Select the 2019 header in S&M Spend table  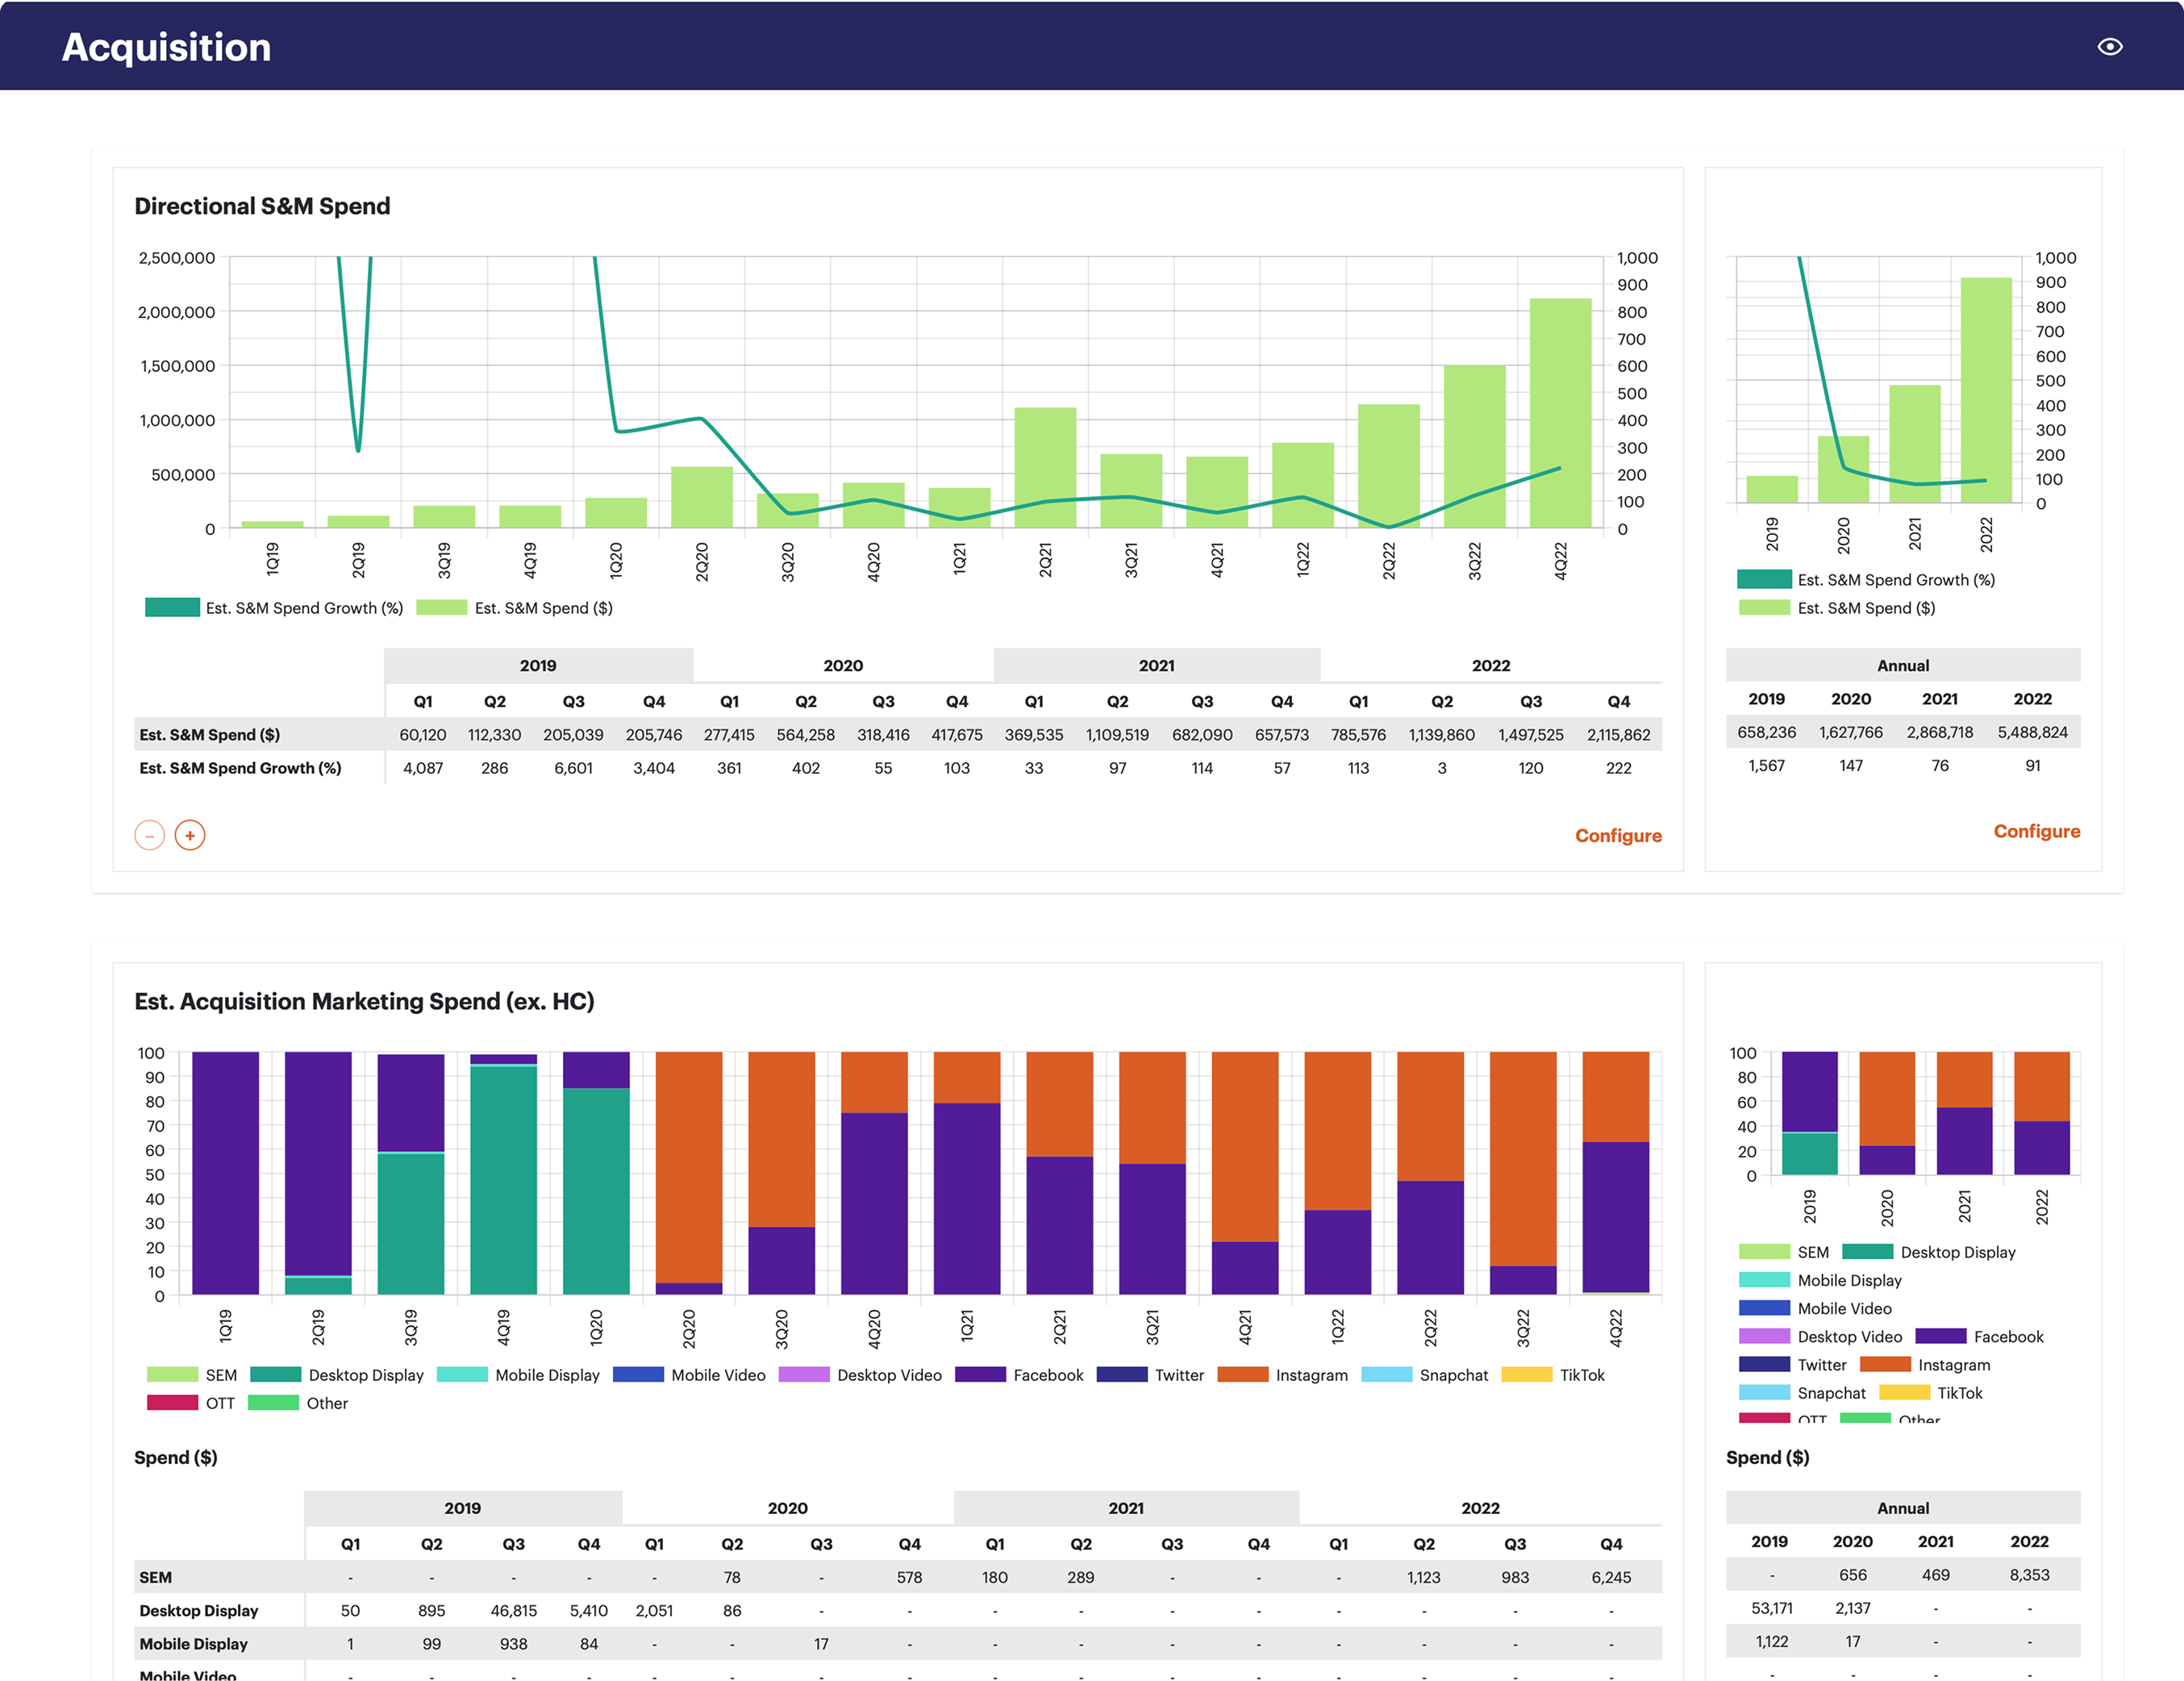(538, 666)
